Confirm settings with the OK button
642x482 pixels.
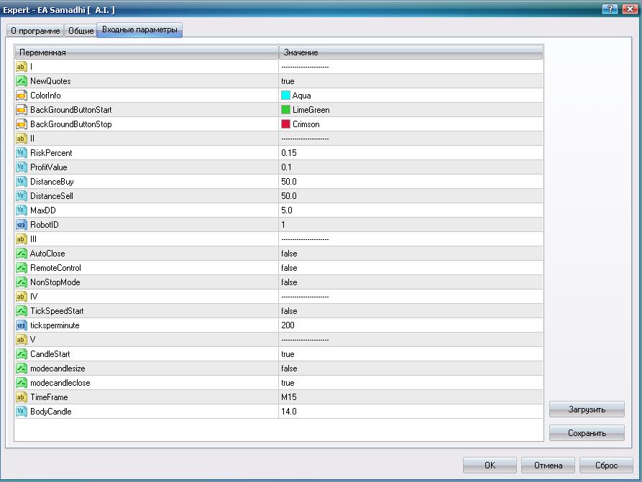490,465
